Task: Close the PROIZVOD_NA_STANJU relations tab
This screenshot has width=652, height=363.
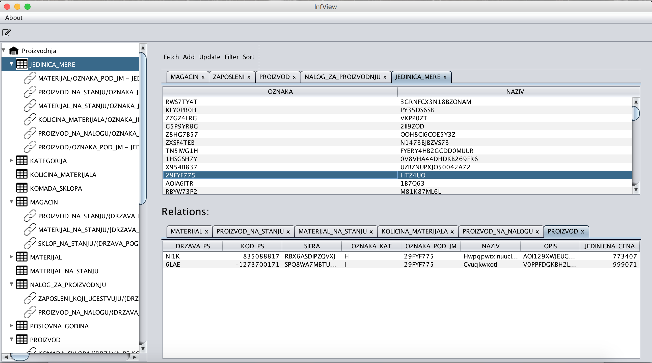Action: click(x=288, y=232)
